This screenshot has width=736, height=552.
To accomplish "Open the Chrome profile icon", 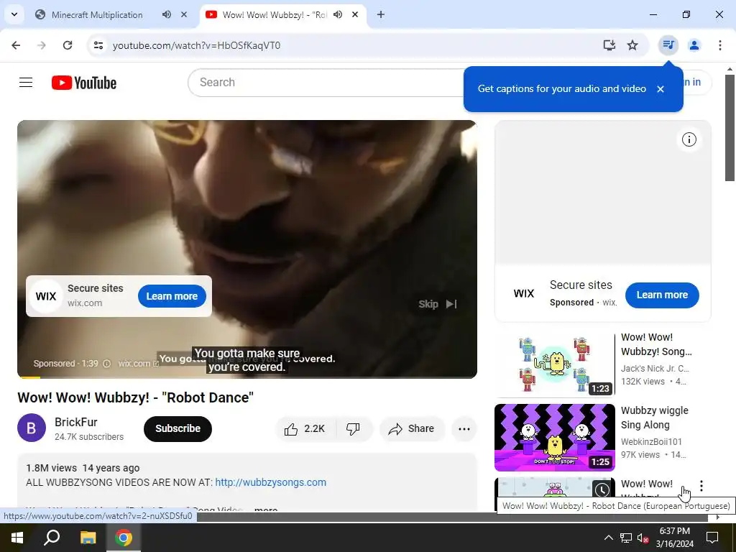I will (694, 45).
